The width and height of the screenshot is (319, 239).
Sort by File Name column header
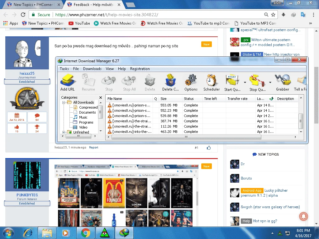coord(129,99)
